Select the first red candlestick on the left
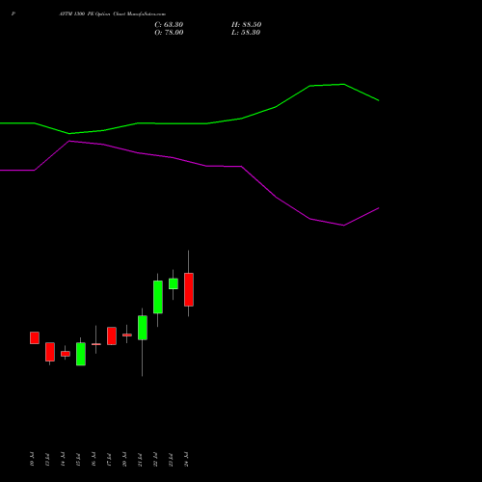This screenshot has height=482, width=482. (35, 337)
